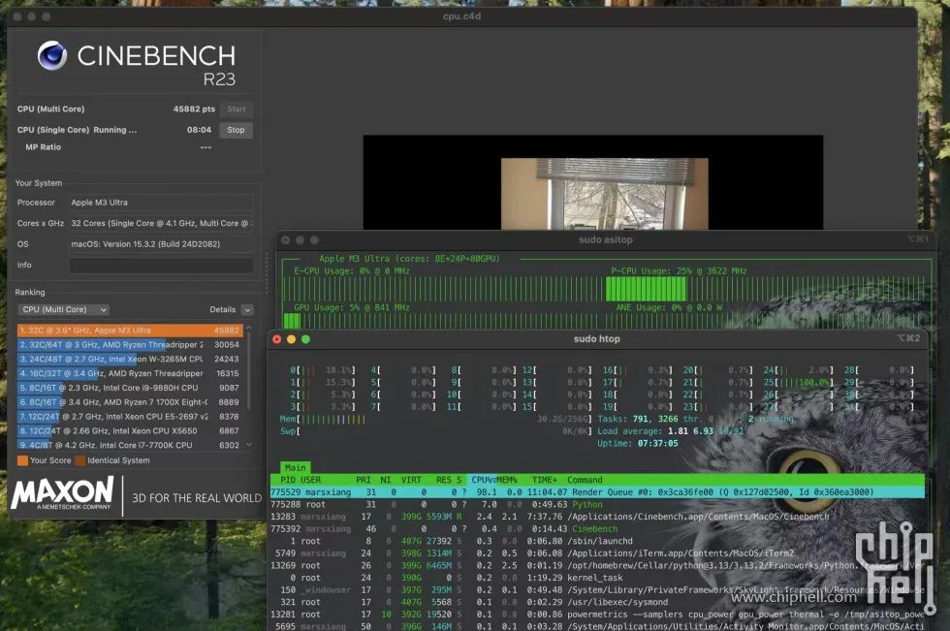Select ranking row Intel Xeon E5-2697
Image resolution: width=950 pixels, height=631 pixels.
[130, 417]
